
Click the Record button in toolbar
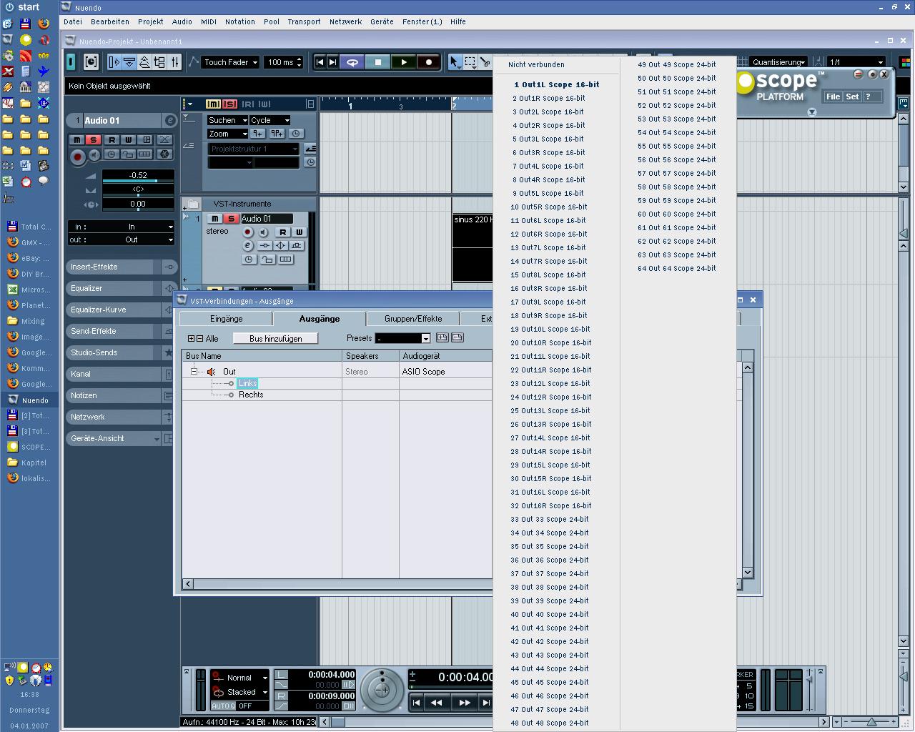429,62
